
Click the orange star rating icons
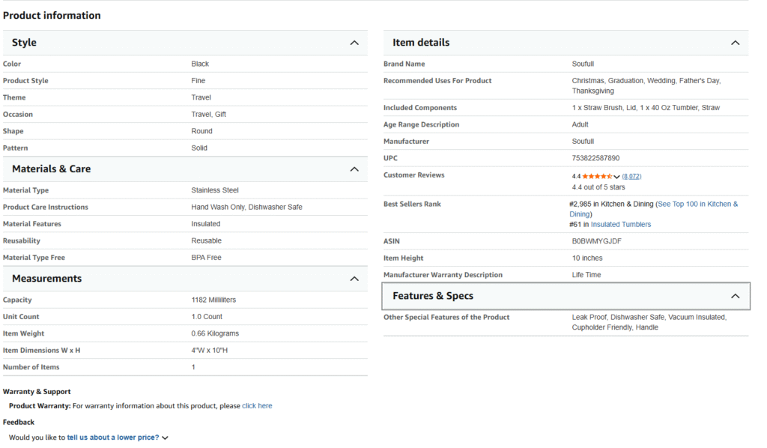[x=597, y=176]
